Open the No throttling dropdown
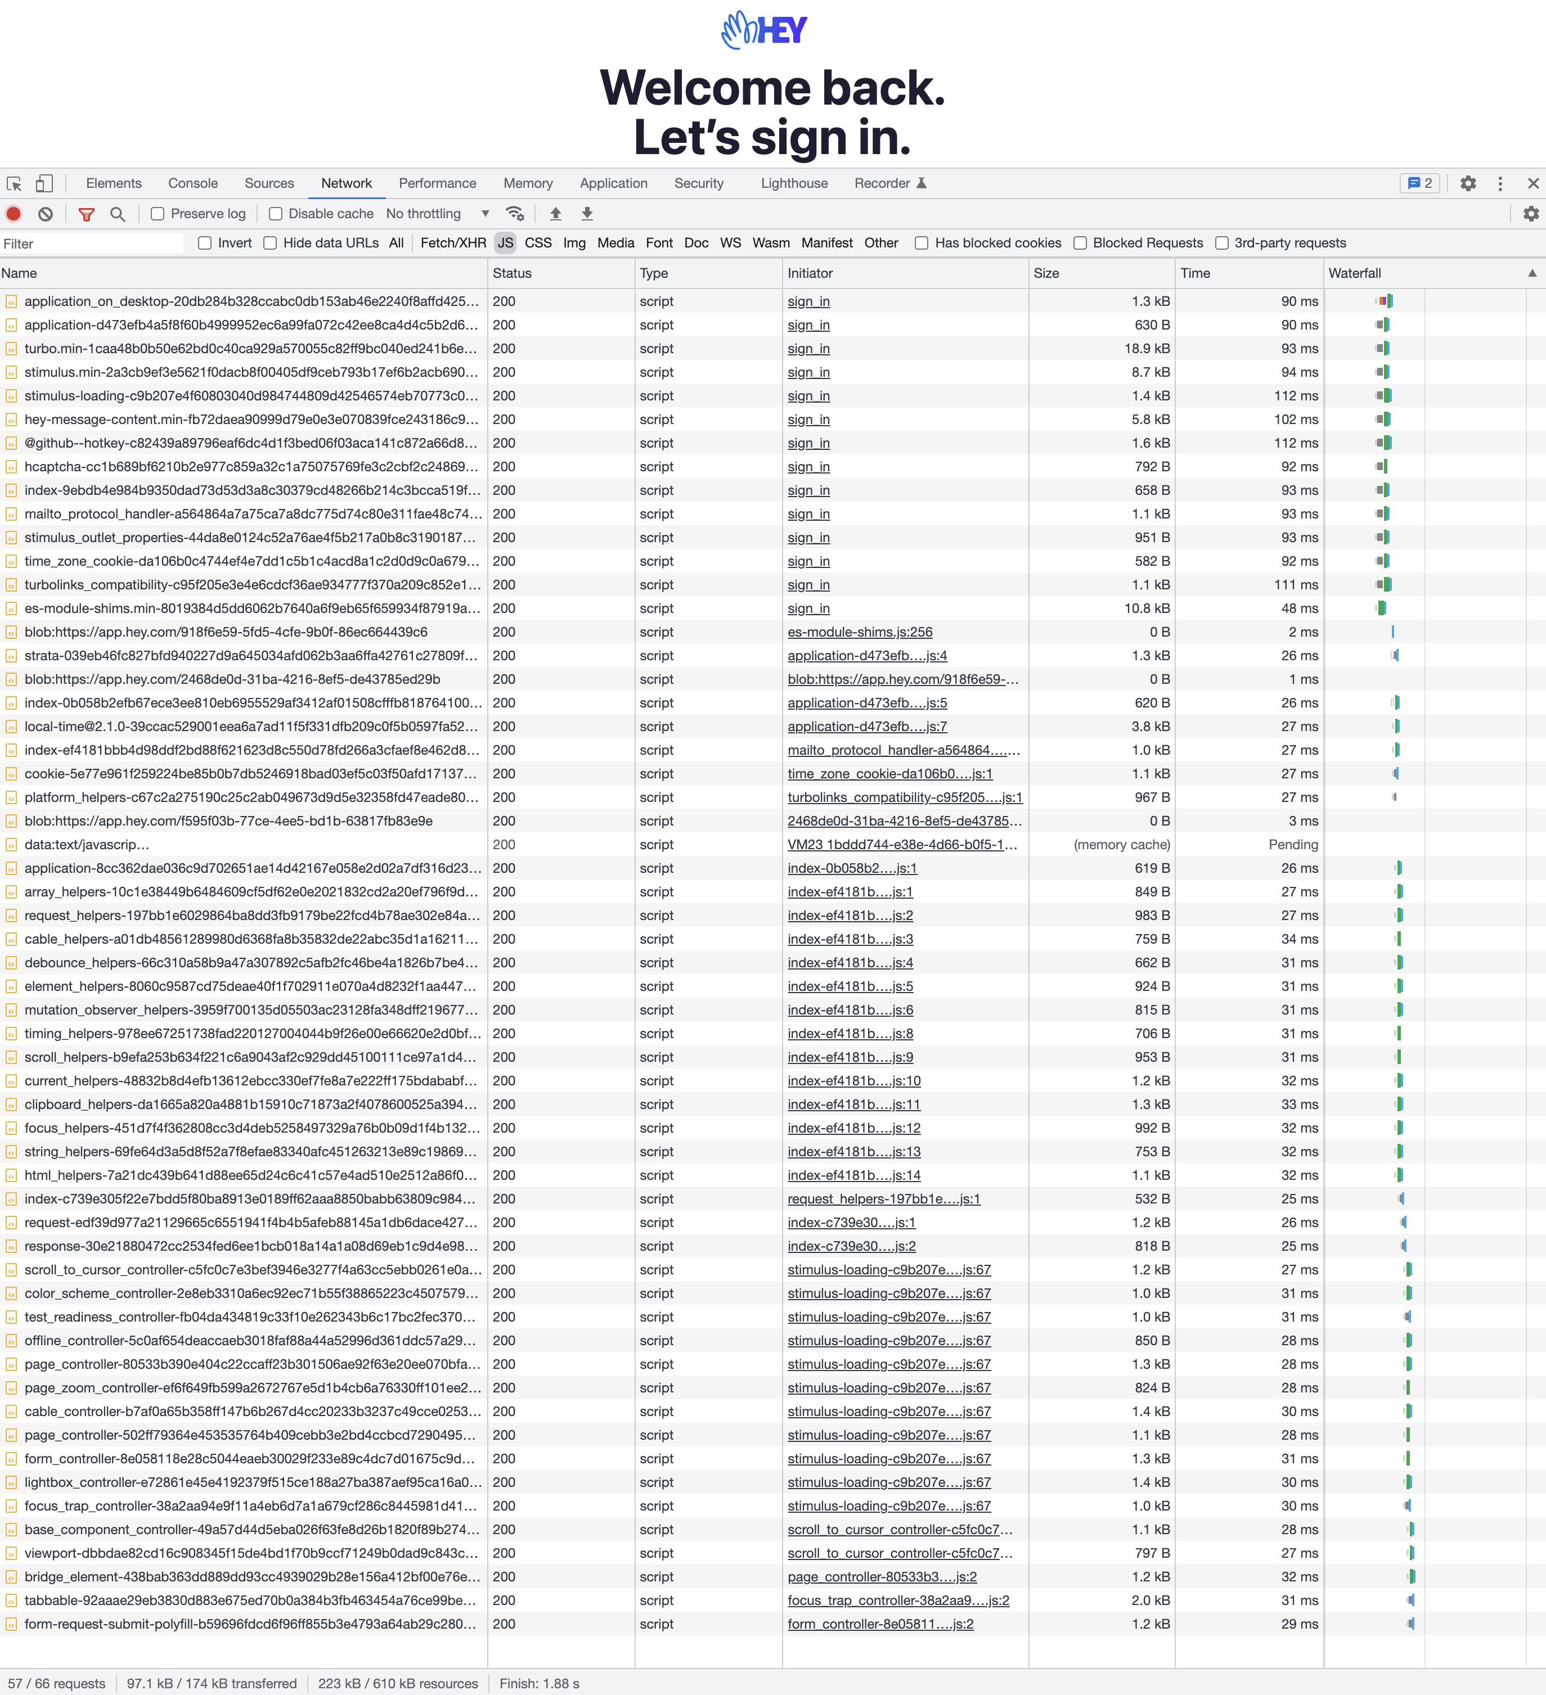Image resolution: width=1546 pixels, height=1695 pixels. (x=437, y=214)
